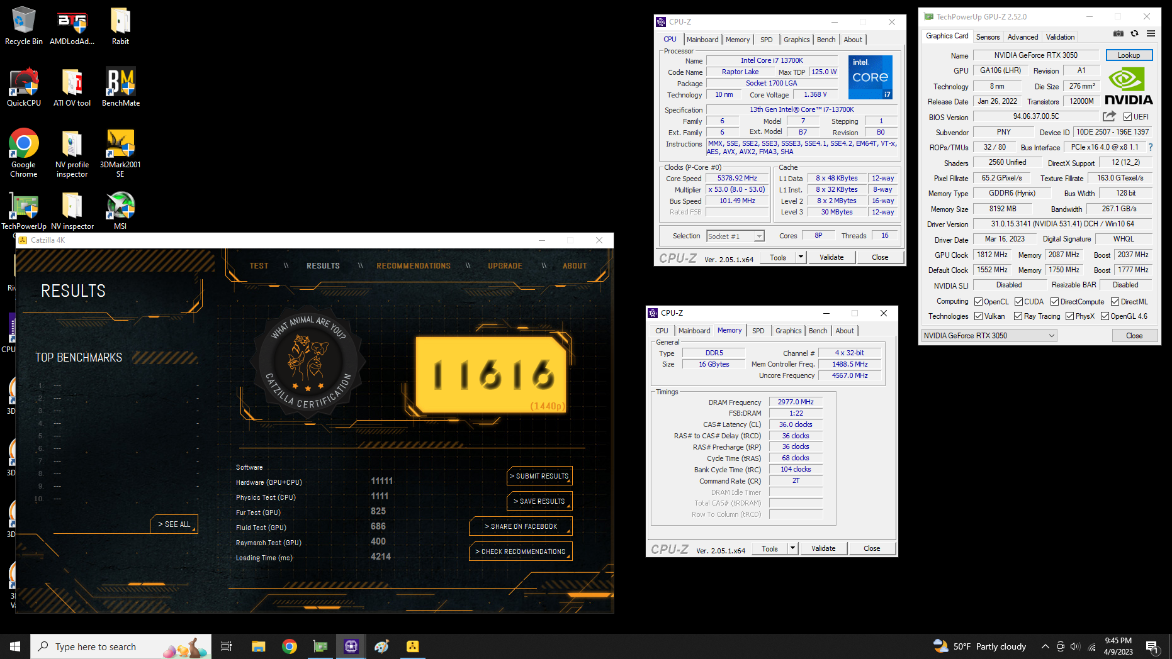Toggle the Ray Tracing checkbox
Image resolution: width=1172 pixels, height=659 pixels.
click(1018, 316)
